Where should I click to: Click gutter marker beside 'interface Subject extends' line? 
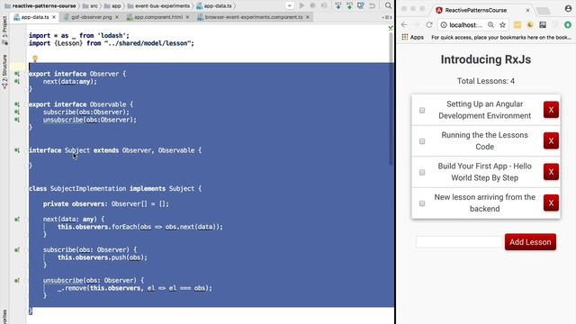tap(17, 150)
